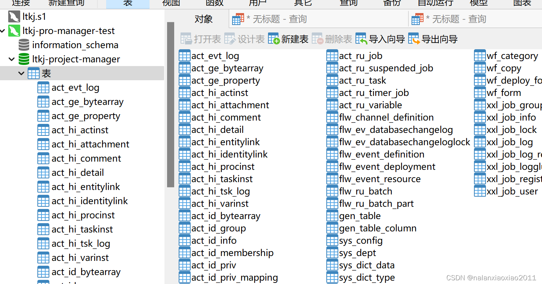Open the first 无标题 - 查询 tab

pyautogui.click(x=318, y=19)
